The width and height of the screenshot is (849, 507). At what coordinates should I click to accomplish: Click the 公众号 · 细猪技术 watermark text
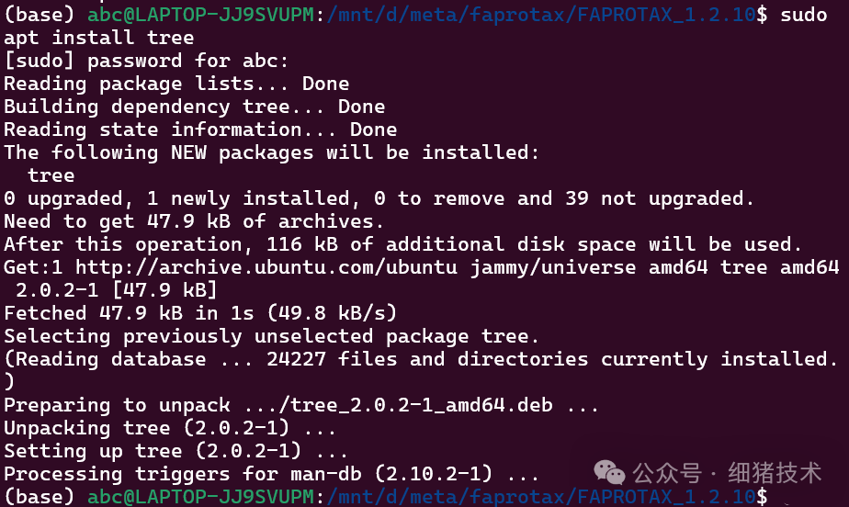coord(726,473)
